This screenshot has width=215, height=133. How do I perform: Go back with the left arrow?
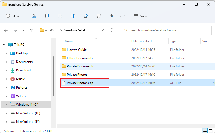coord(6,30)
